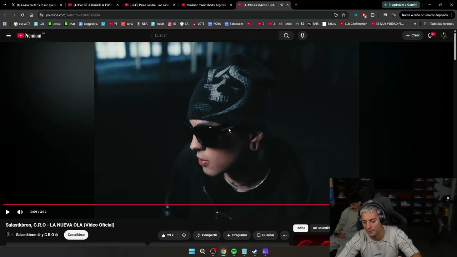The height and width of the screenshot is (257, 457).
Task: Open Google Chrome from the taskbar
Action: tap(224, 252)
